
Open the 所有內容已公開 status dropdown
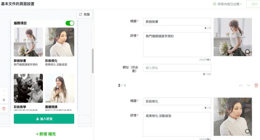(227, 4)
